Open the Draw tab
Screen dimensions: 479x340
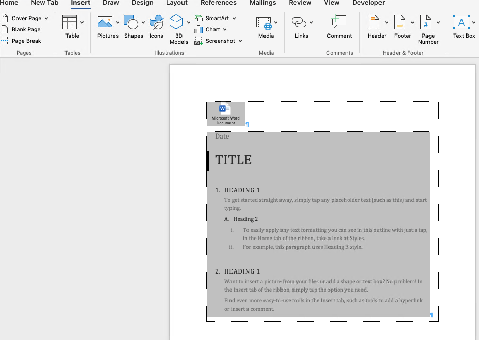[x=110, y=3]
